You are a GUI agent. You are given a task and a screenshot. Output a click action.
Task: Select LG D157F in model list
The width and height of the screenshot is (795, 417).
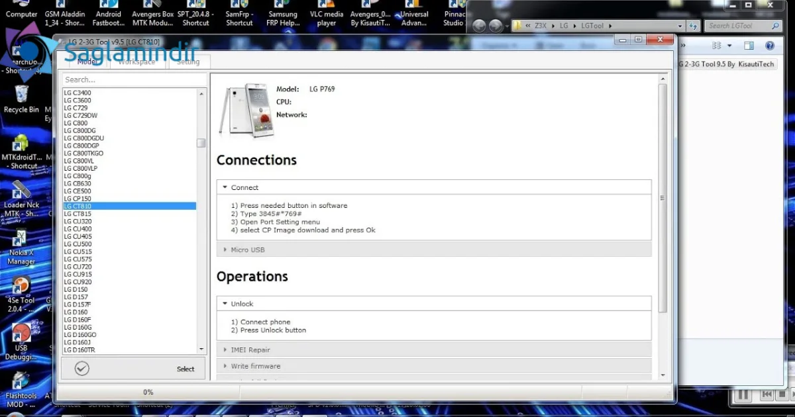(129, 304)
